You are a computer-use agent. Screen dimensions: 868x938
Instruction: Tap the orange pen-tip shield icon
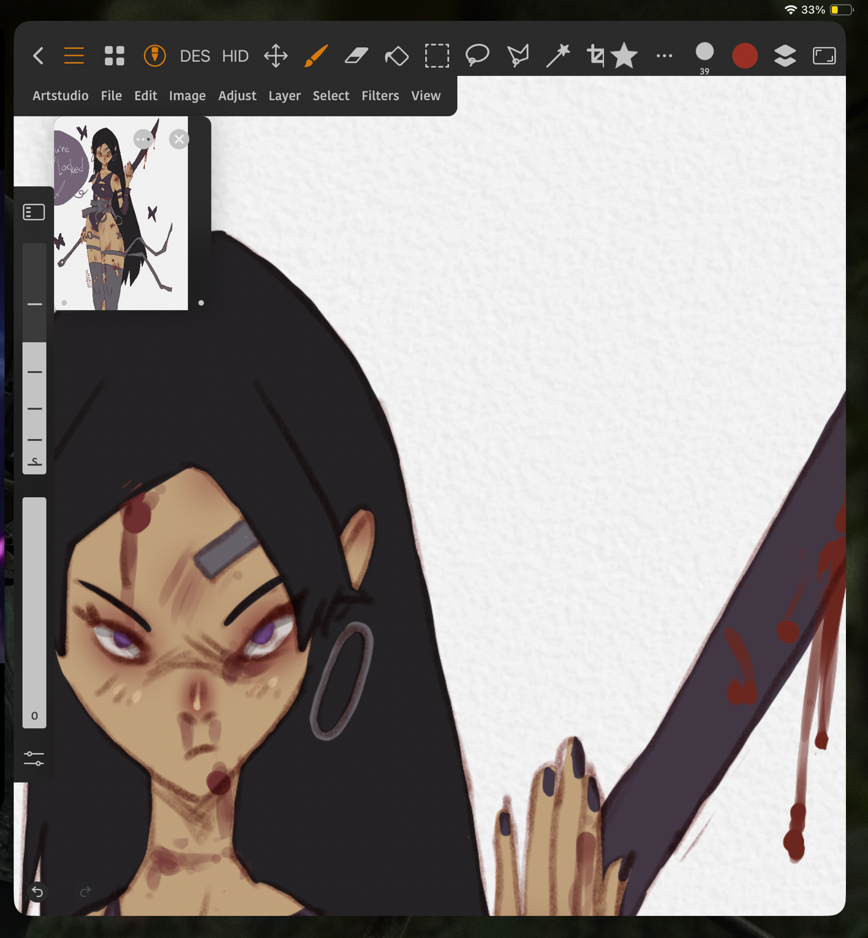coord(154,56)
